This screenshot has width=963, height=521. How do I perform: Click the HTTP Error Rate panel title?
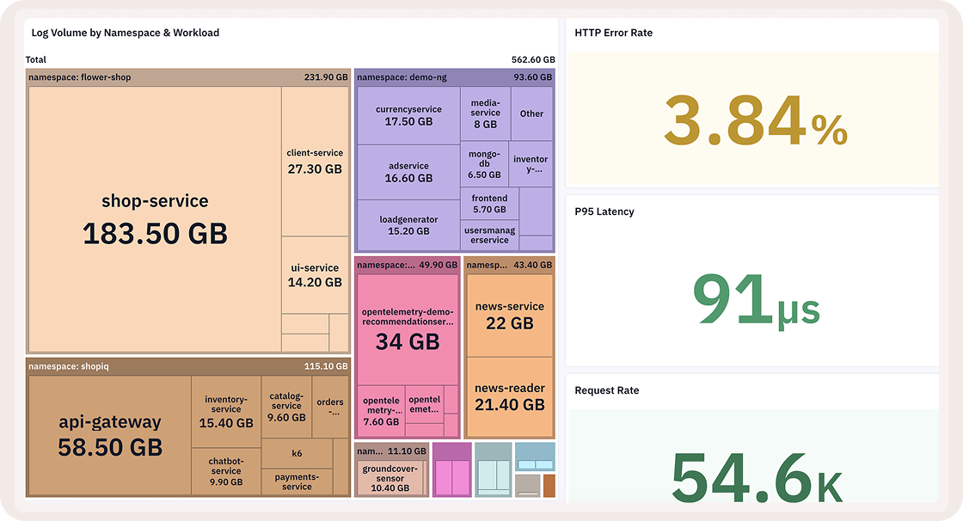614,33
